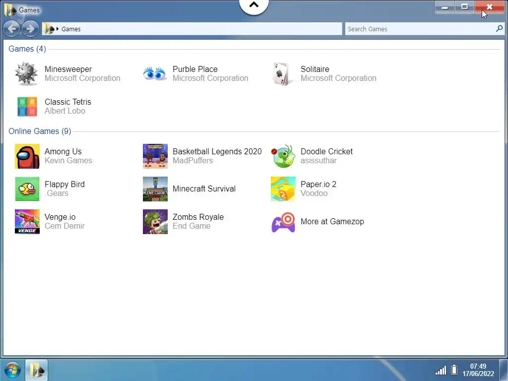Image resolution: width=508 pixels, height=381 pixels.
Task: Maximize the Games window
Action: point(464,7)
